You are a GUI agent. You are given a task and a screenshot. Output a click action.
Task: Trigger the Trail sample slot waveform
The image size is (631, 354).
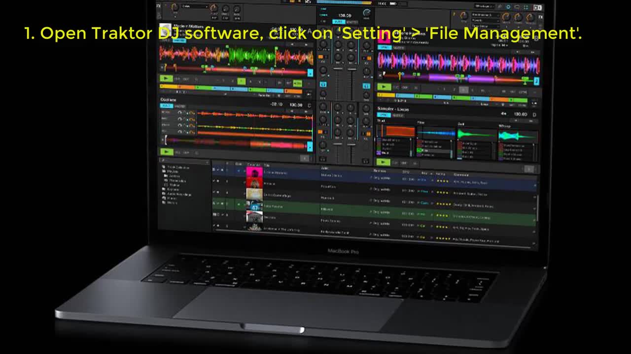[x=396, y=131]
